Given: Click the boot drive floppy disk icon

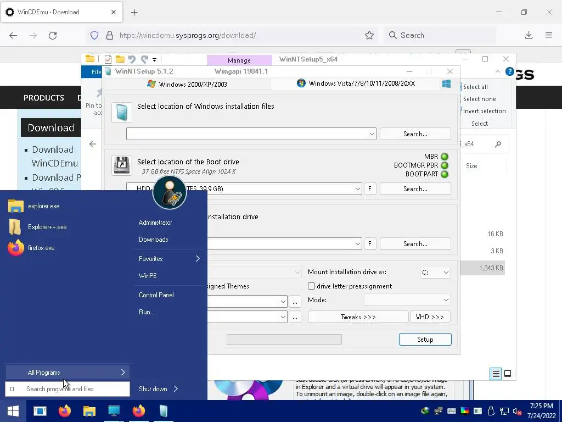Looking at the screenshot, I should pyautogui.click(x=122, y=165).
